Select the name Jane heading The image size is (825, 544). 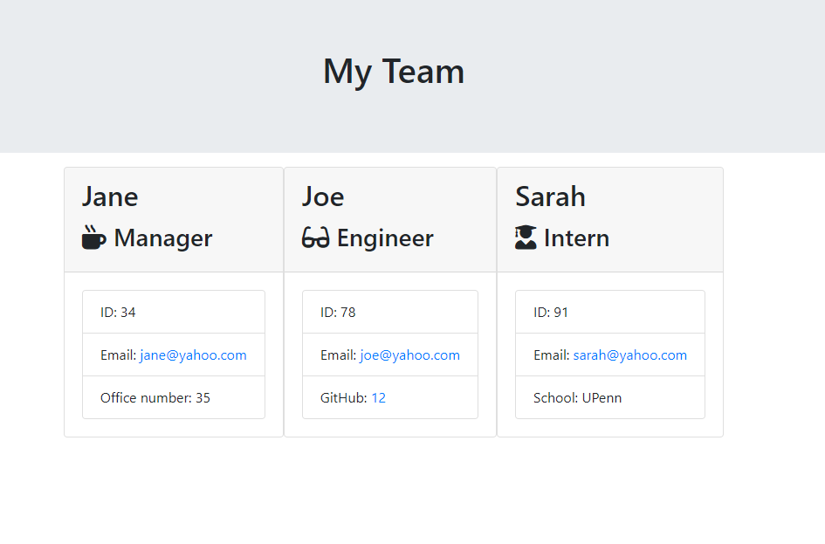110,196
